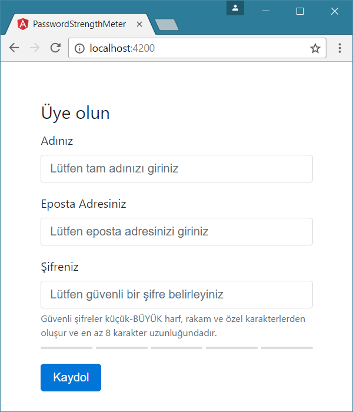Click the Şifreniz label text
The height and width of the screenshot is (412, 353).
coord(60,267)
